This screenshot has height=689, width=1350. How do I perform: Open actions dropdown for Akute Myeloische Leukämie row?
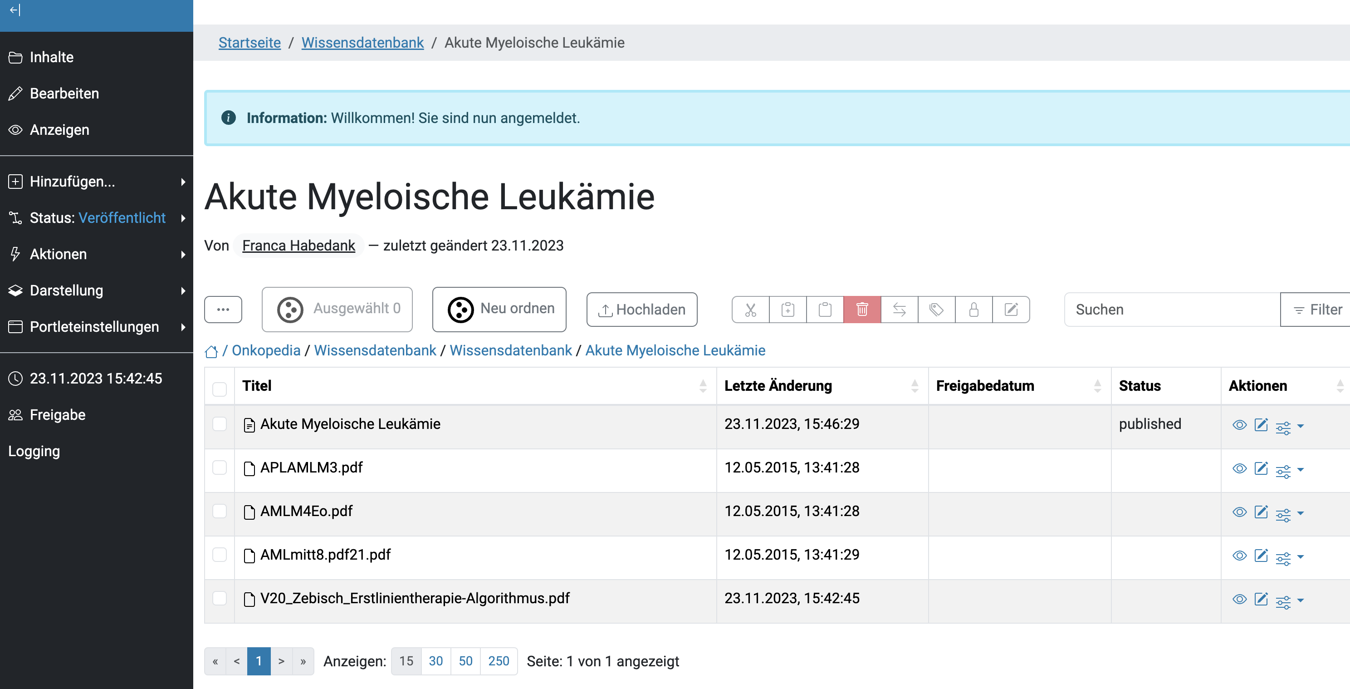click(1290, 428)
